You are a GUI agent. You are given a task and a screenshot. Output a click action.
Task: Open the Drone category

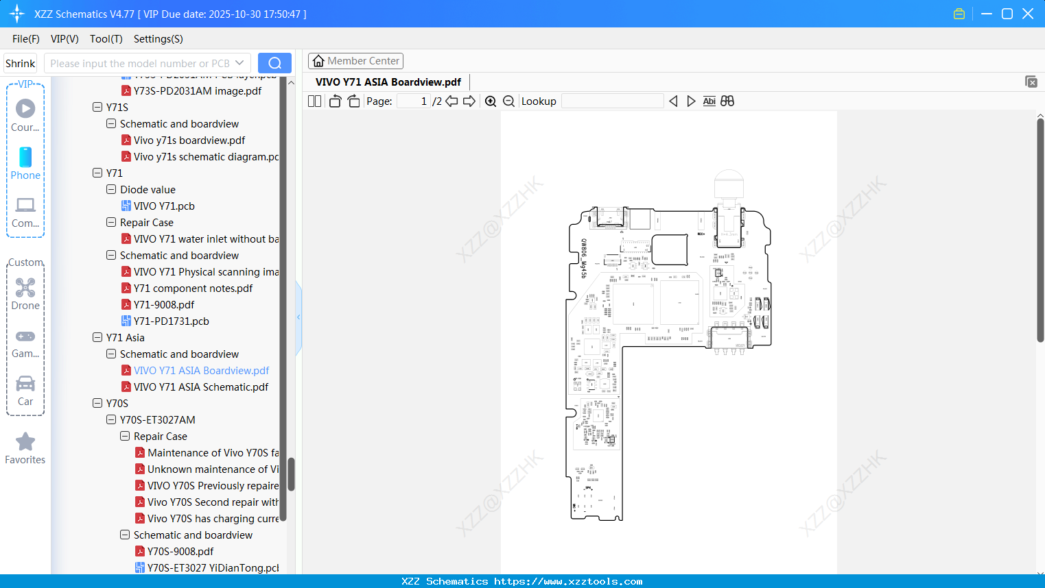tap(25, 294)
